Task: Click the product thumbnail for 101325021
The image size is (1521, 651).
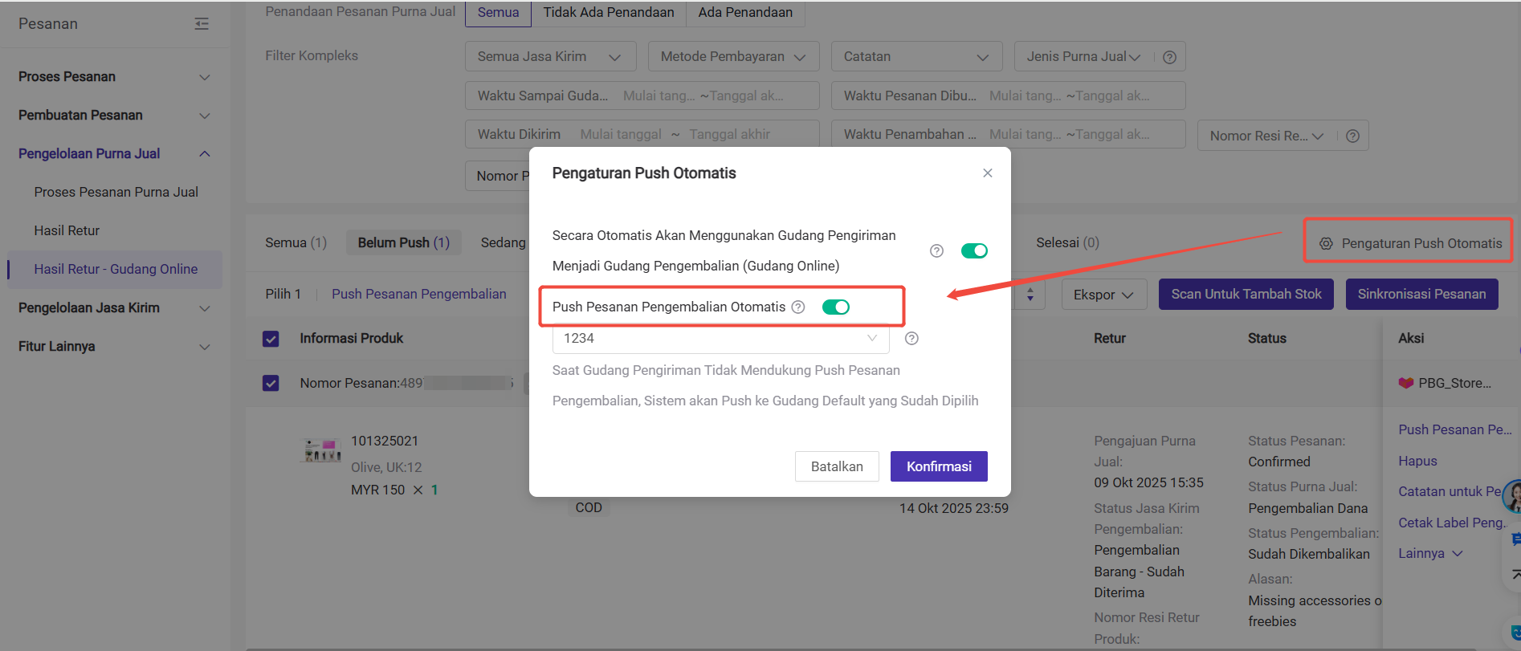Action: point(322,451)
